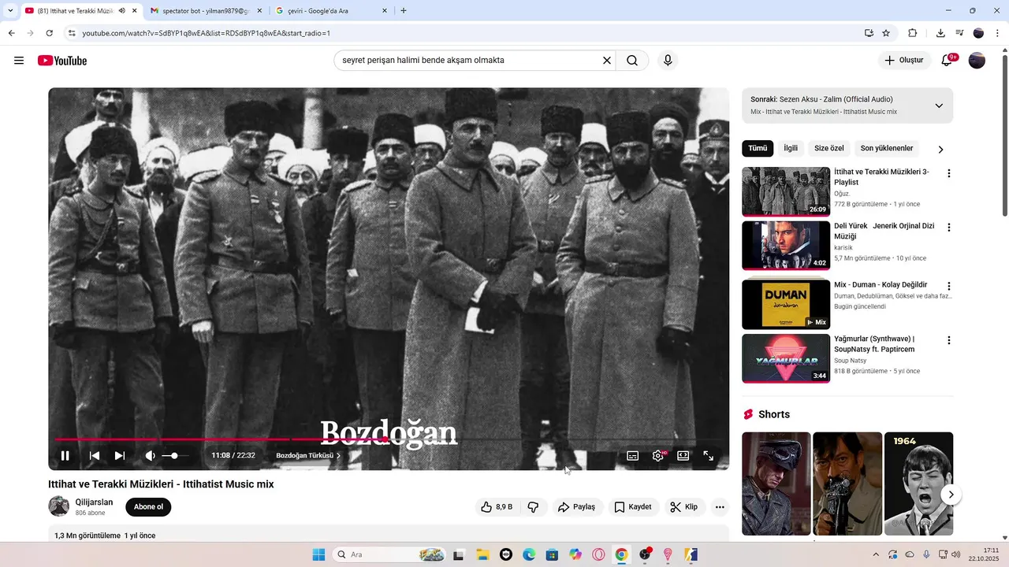Open Chrome downloads
The height and width of the screenshot is (567, 1009).
pyautogui.click(x=940, y=33)
